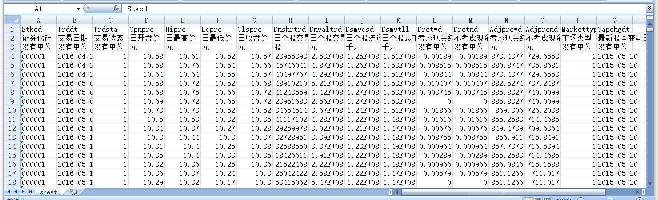Image resolution: width=658 pixels, height=200 pixels.
Task: Select column A header
Action: pyautogui.click(x=38, y=20)
